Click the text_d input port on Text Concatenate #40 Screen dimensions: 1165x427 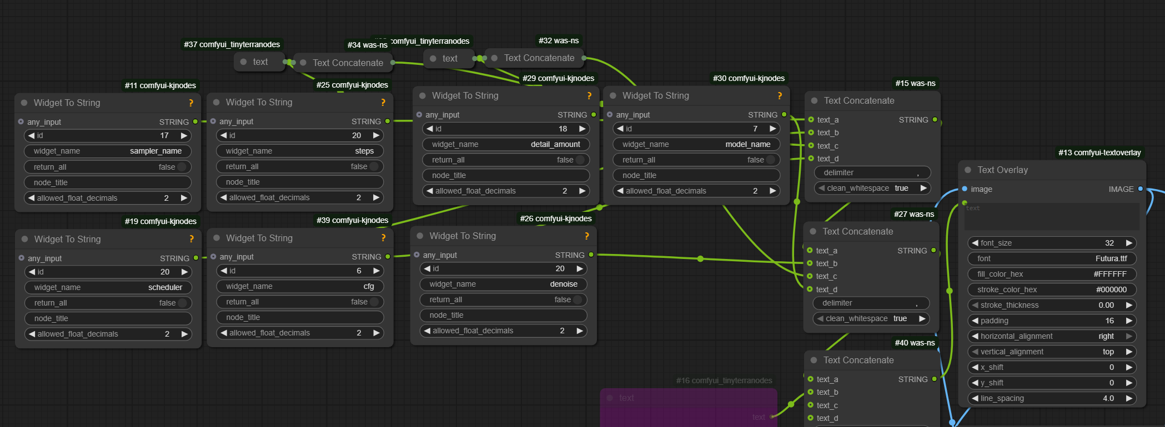(x=811, y=418)
